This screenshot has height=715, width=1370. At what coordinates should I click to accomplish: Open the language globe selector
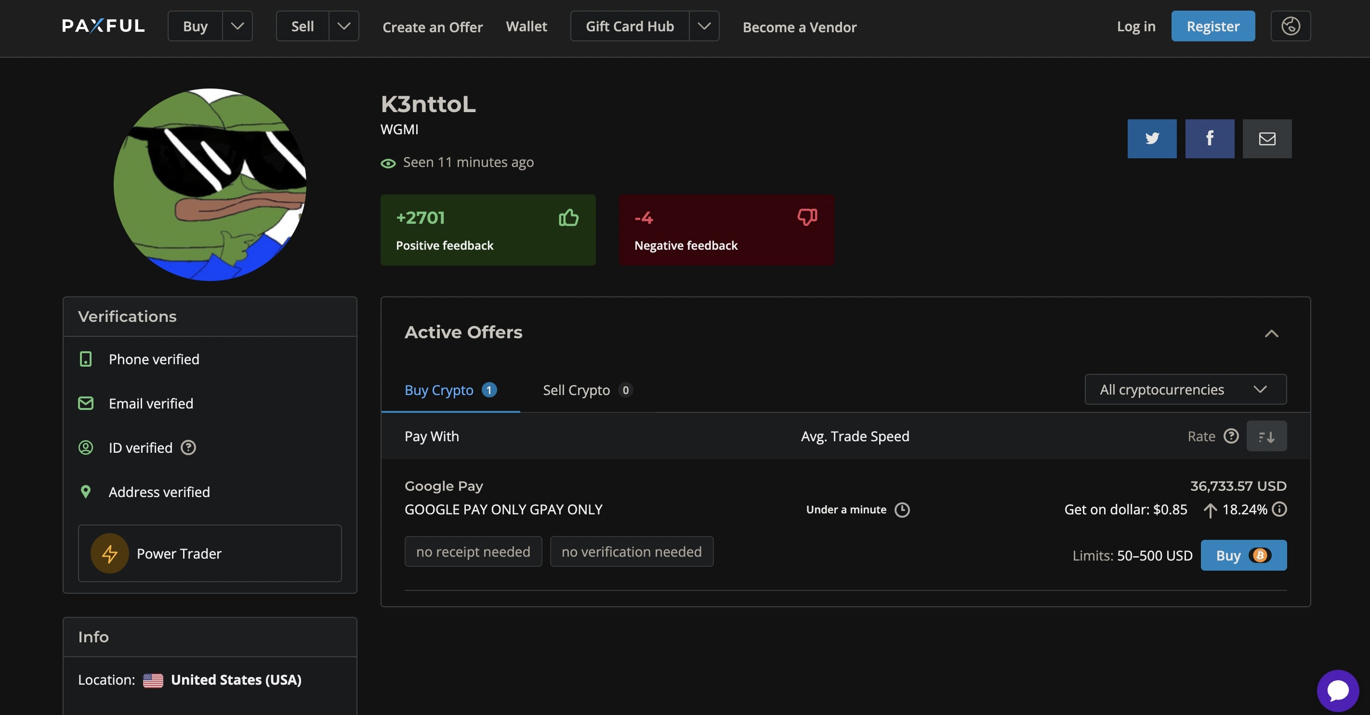point(1290,26)
